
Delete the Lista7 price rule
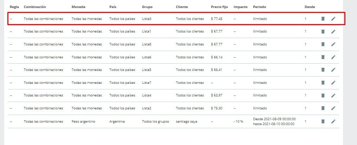(323, 82)
